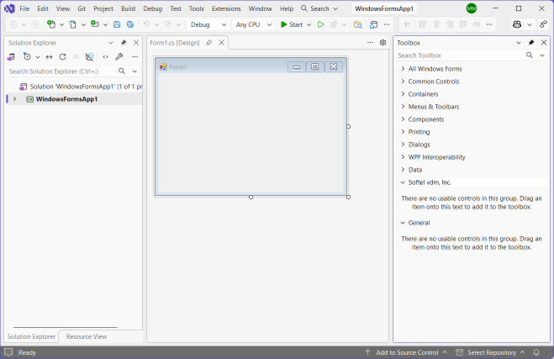The height and width of the screenshot is (359, 554).
Task: Click the Add New Item file icon
Action: point(73,24)
